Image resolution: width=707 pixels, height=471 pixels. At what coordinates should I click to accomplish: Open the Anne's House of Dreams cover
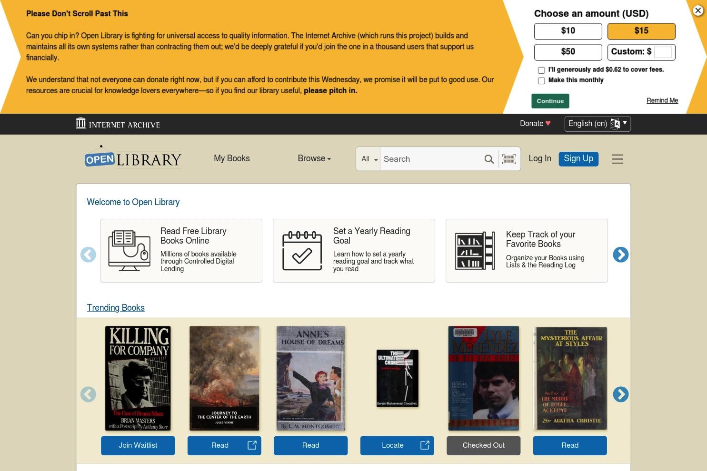click(310, 378)
